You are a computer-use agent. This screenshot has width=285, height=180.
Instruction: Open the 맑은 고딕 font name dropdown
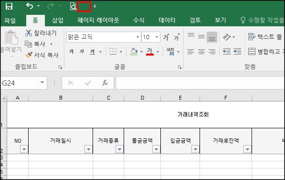pos(137,37)
